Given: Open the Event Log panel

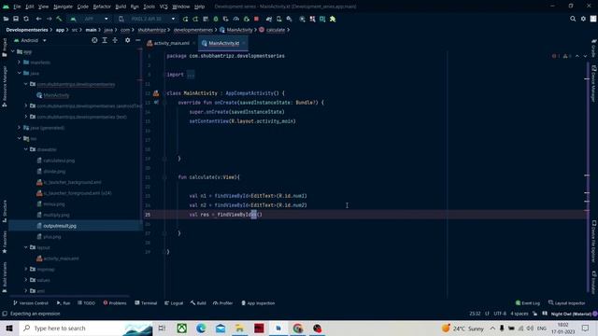Looking at the screenshot, I should click(x=527, y=303).
